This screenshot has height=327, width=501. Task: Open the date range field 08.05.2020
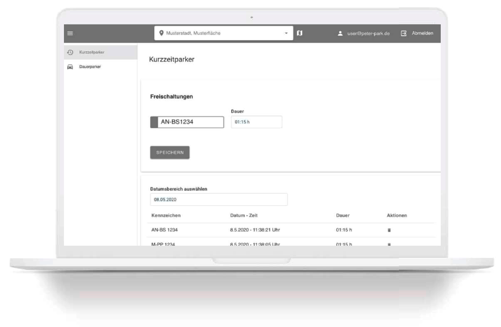(219, 199)
